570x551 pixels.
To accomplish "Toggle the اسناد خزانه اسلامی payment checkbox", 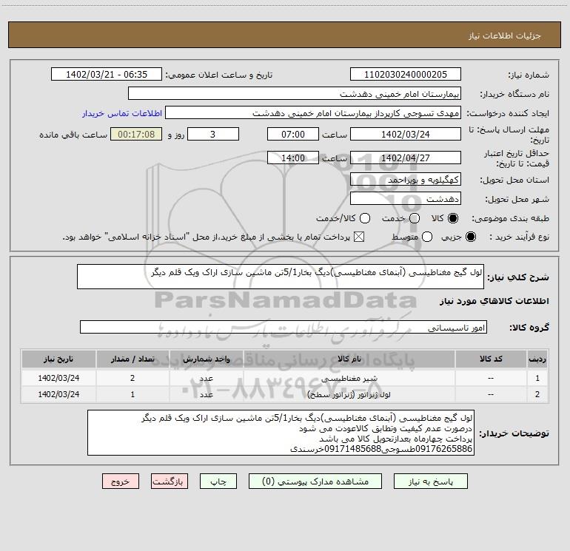I will pos(359,237).
